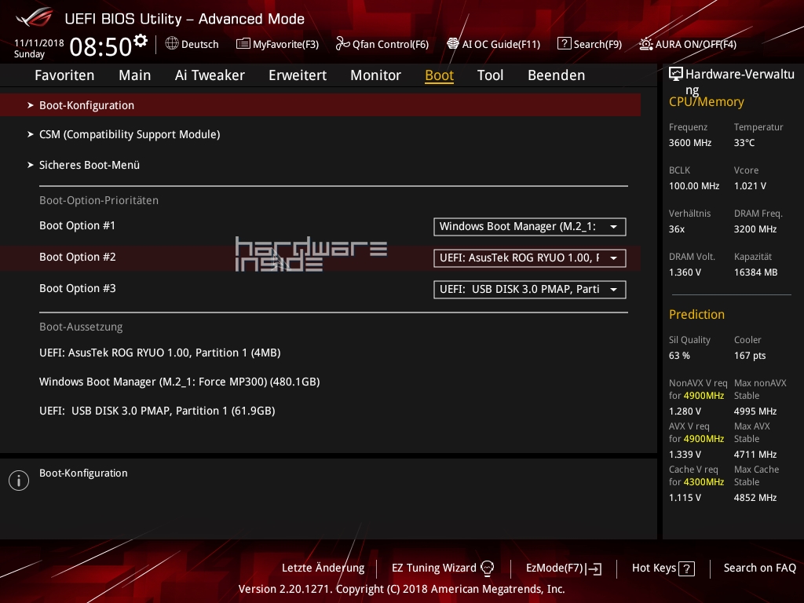Click Letzte Änderung in the footer
804x603 pixels.
(323, 568)
